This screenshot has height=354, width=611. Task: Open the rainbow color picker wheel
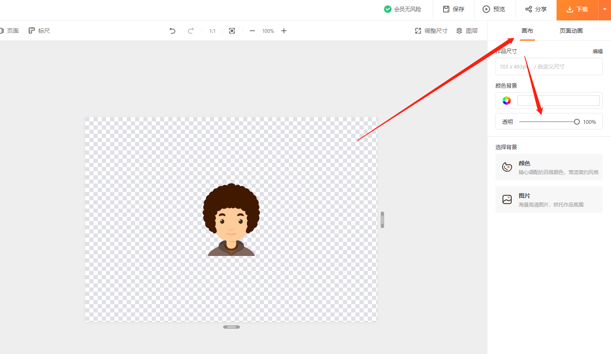coord(506,101)
